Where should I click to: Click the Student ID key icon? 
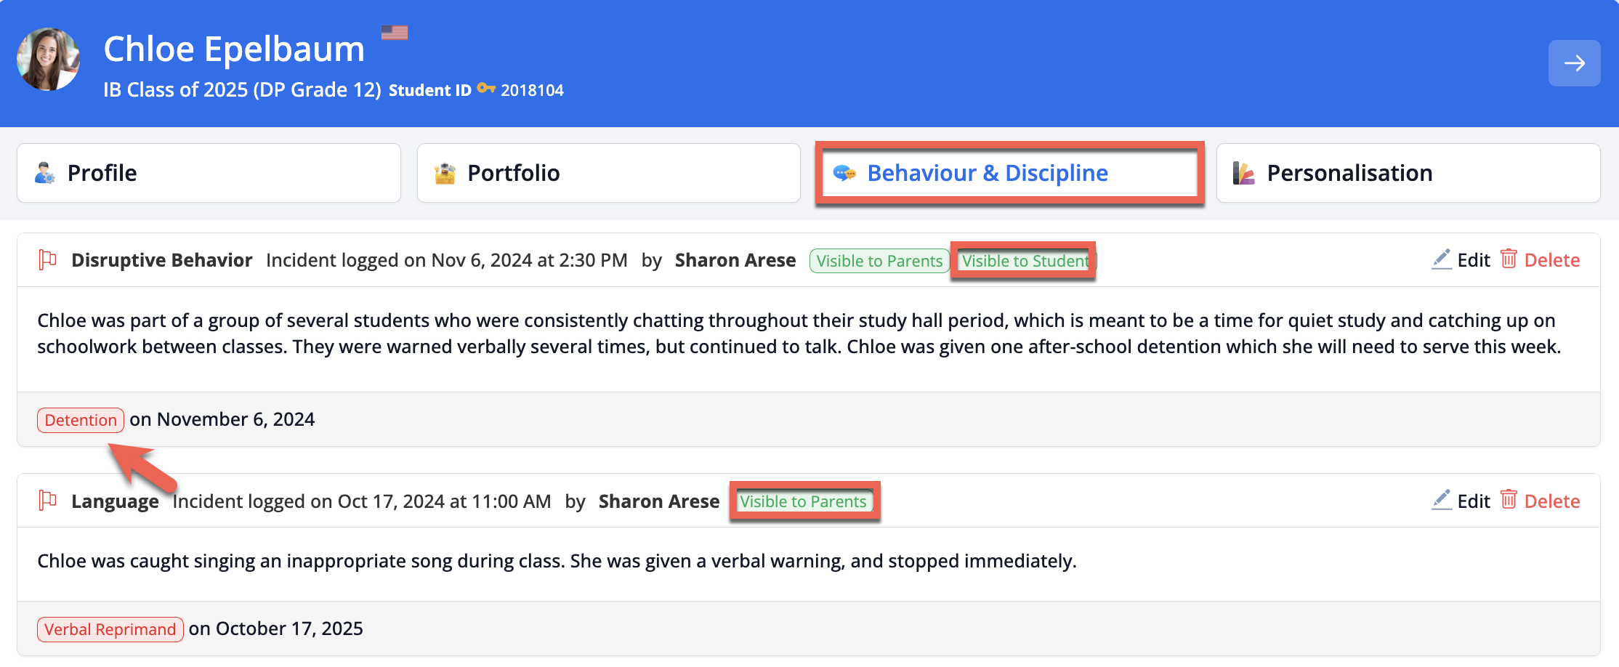(x=485, y=89)
